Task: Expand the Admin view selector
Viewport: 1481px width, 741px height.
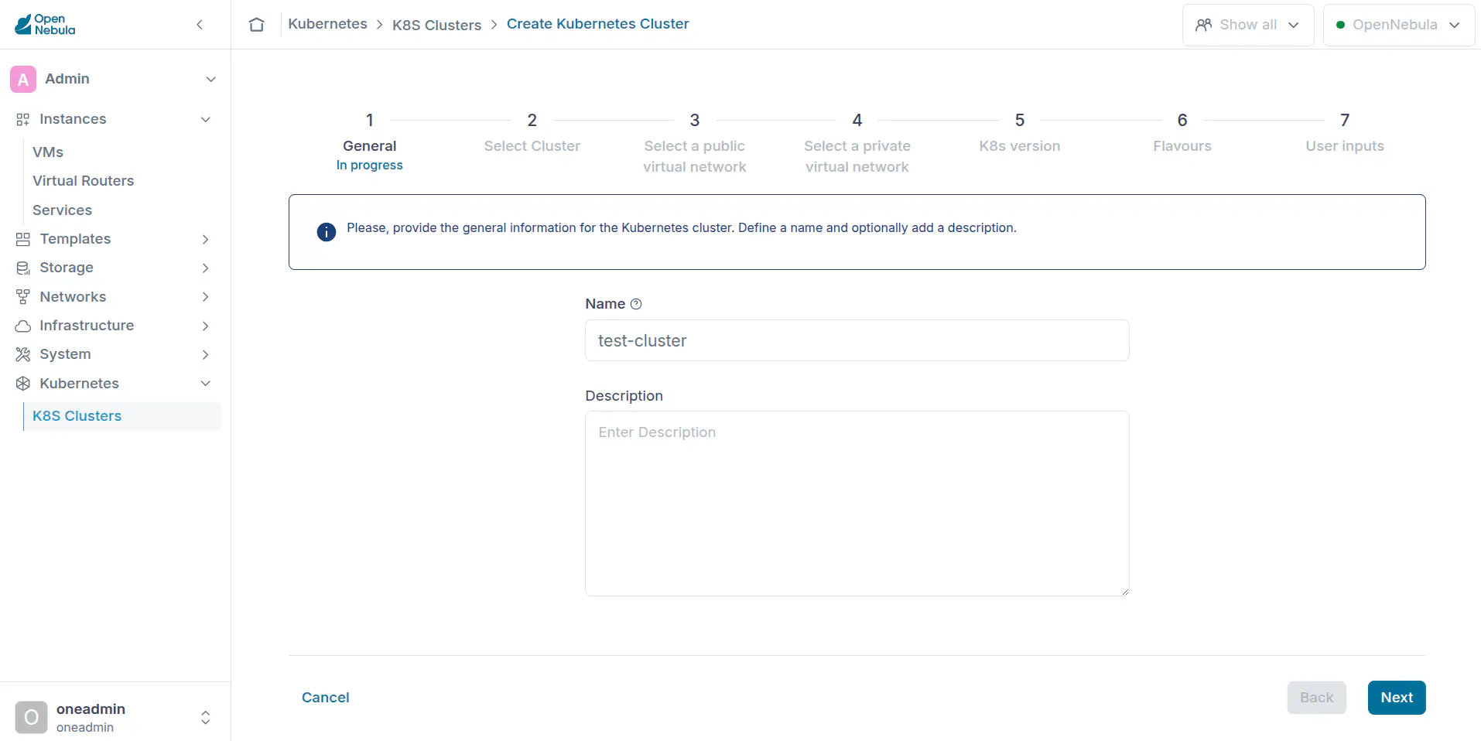Action: coord(210,79)
